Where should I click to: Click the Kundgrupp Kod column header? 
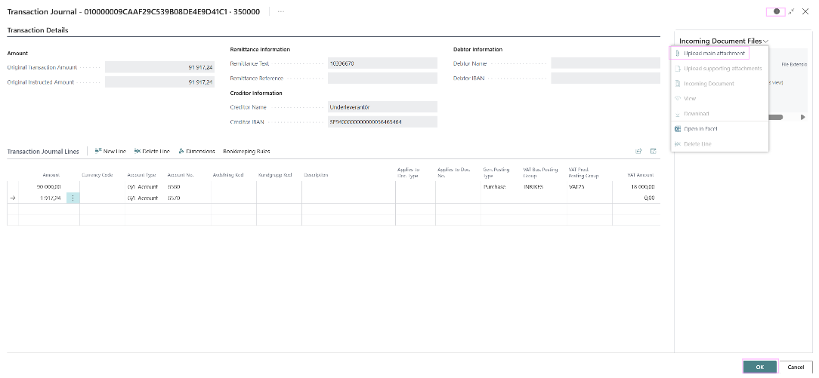(275, 175)
